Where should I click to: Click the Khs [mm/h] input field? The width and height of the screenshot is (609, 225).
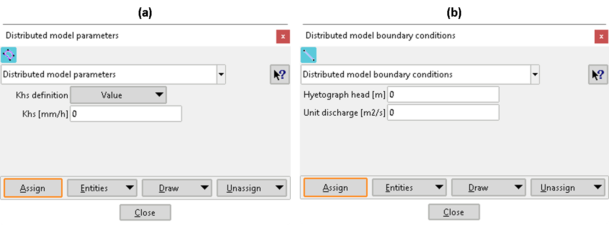126,114
